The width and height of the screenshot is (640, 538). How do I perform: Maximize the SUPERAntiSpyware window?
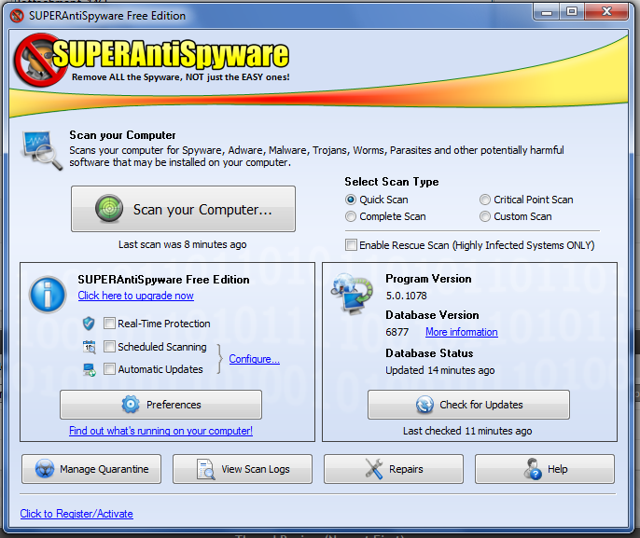[572, 12]
